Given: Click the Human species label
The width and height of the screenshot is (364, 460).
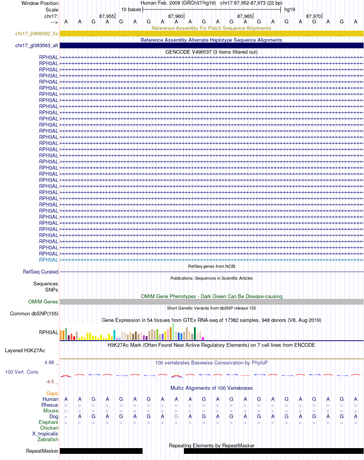Looking at the screenshot, I should point(51,399).
